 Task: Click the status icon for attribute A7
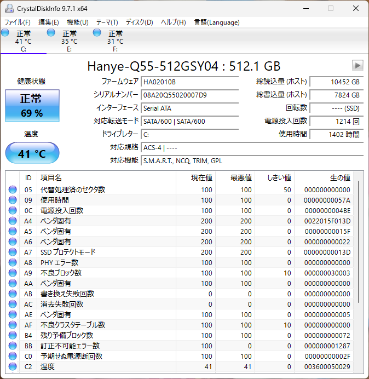[x=13, y=252]
